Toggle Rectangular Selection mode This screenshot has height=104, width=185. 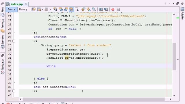(x=77, y=9)
